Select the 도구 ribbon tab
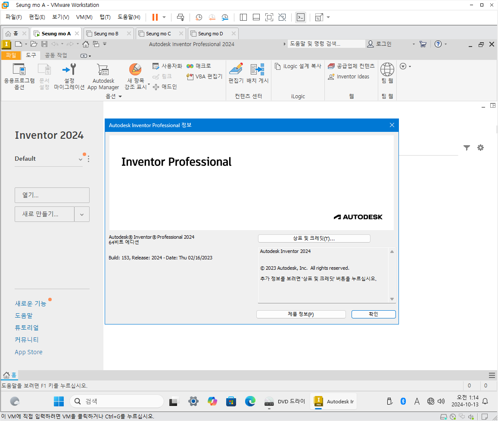 click(31, 55)
